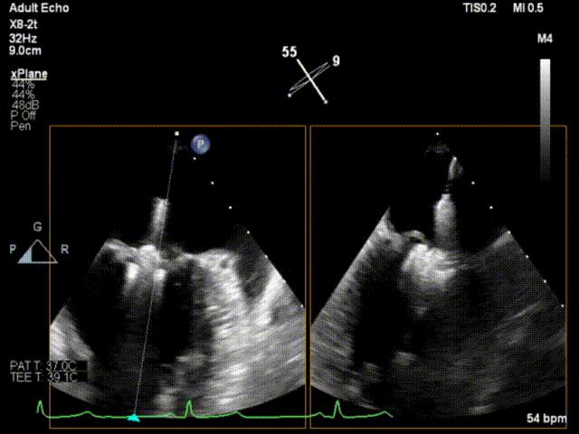This screenshot has width=579, height=434.
Task: Click the 'TEE T: 39.1C' probe temperature
Action: tap(43, 377)
